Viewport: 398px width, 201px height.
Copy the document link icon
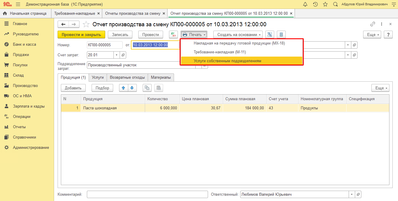coord(373,24)
